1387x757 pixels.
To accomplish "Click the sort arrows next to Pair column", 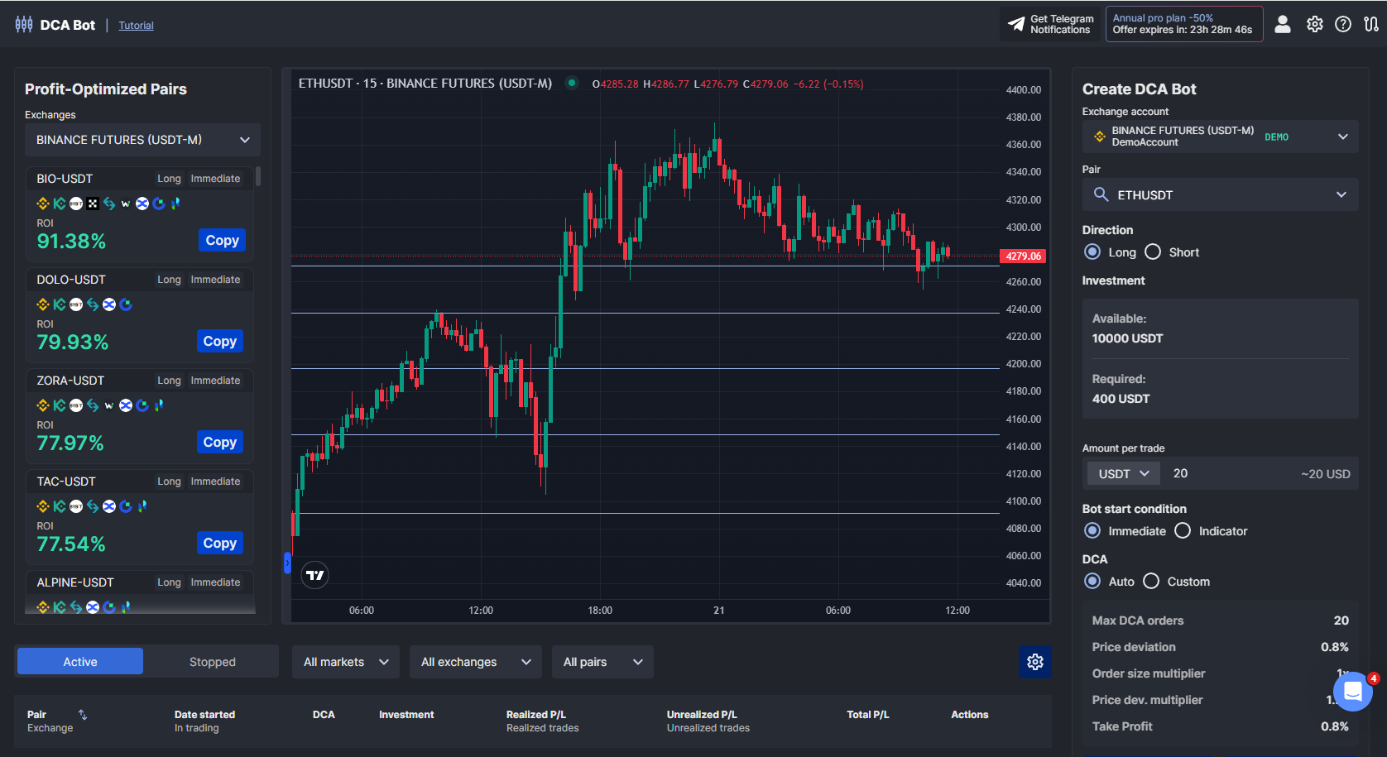I will (83, 715).
